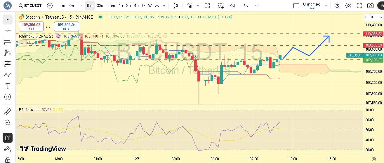The height and width of the screenshot is (163, 384).
Task: Select the Text tool
Action: pyautogui.click(x=8, y=86)
